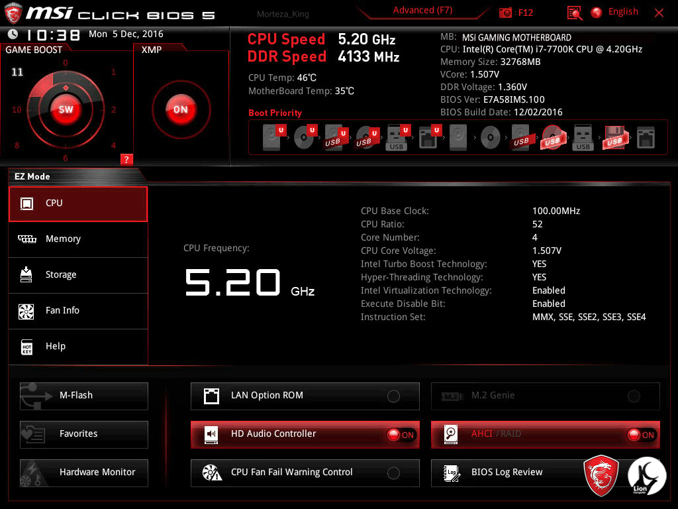The width and height of the screenshot is (678, 509).
Task: Toggle the XMP ON button
Action: (181, 109)
